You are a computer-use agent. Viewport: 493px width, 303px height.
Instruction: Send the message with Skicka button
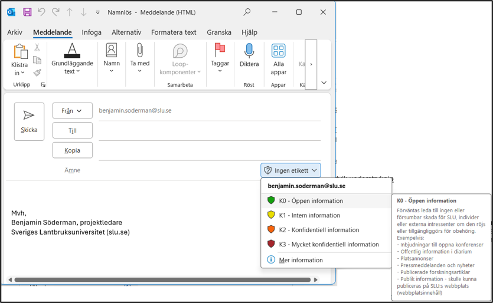29,121
